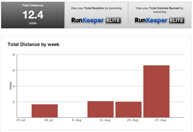Click the '12.4' total distance value
193x132 pixels.
[x=33, y=15]
